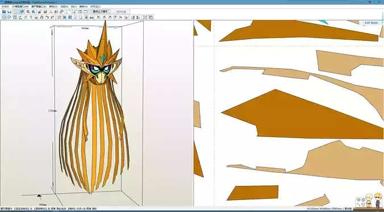The width and height of the screenshot is (384, 212).
Task: Click the 1320mm height dimension label
Action: pyautogui.click(x=52, y=111)
